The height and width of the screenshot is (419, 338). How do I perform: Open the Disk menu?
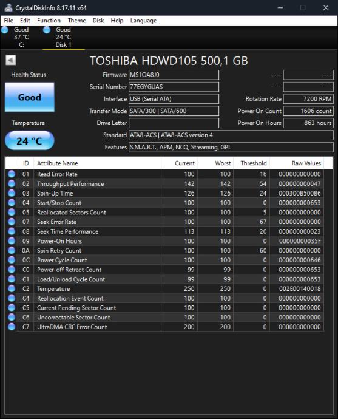(x=98, y=21)
